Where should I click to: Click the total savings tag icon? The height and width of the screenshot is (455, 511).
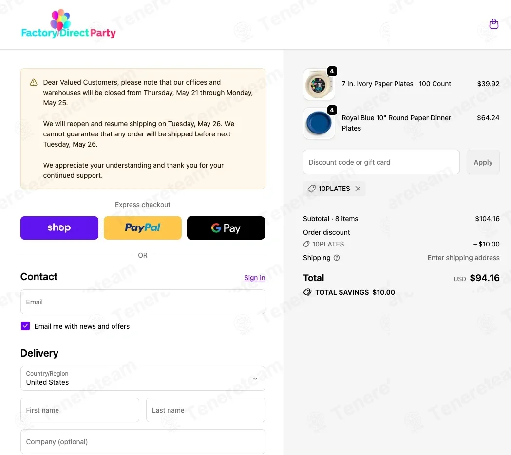[307, 292]
